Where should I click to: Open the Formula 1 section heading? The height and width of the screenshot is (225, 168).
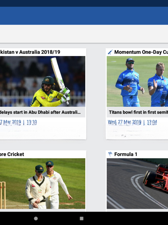click(x=126, y=154)
